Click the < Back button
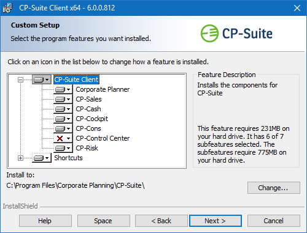307x233 pixels. click(161, 221)
